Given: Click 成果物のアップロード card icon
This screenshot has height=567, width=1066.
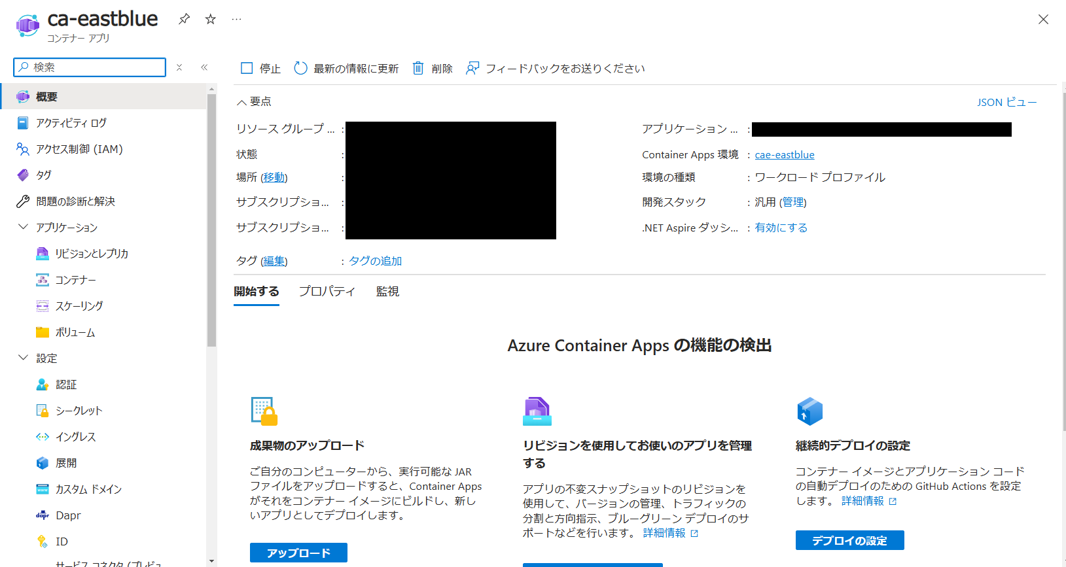Looking at the screenshot, I should pyautogui.click(x=264, y=411).
